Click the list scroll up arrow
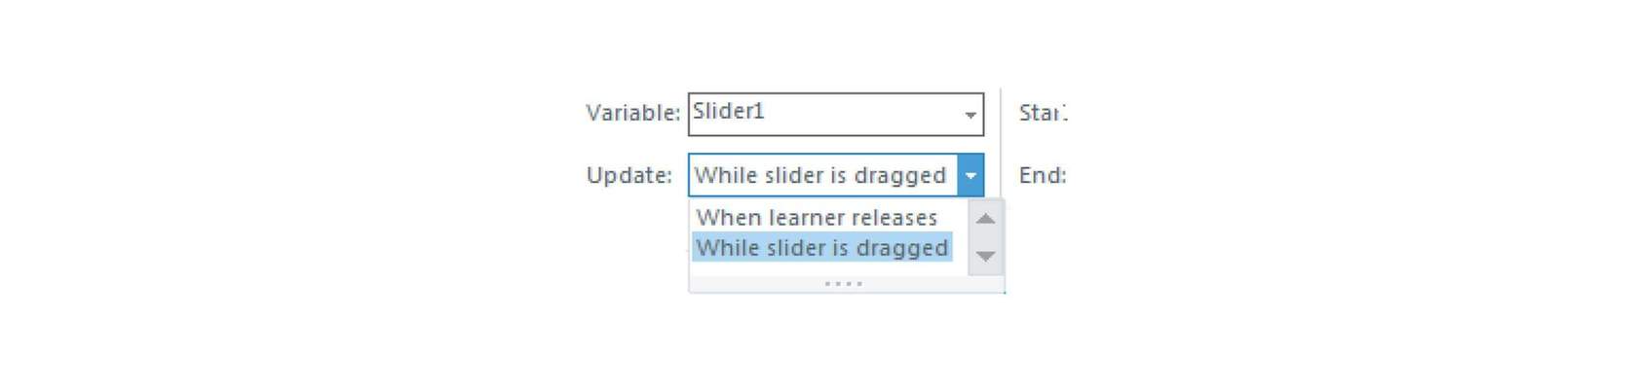1637x388 pixels. pyautogui.click(x=985, y=218)
